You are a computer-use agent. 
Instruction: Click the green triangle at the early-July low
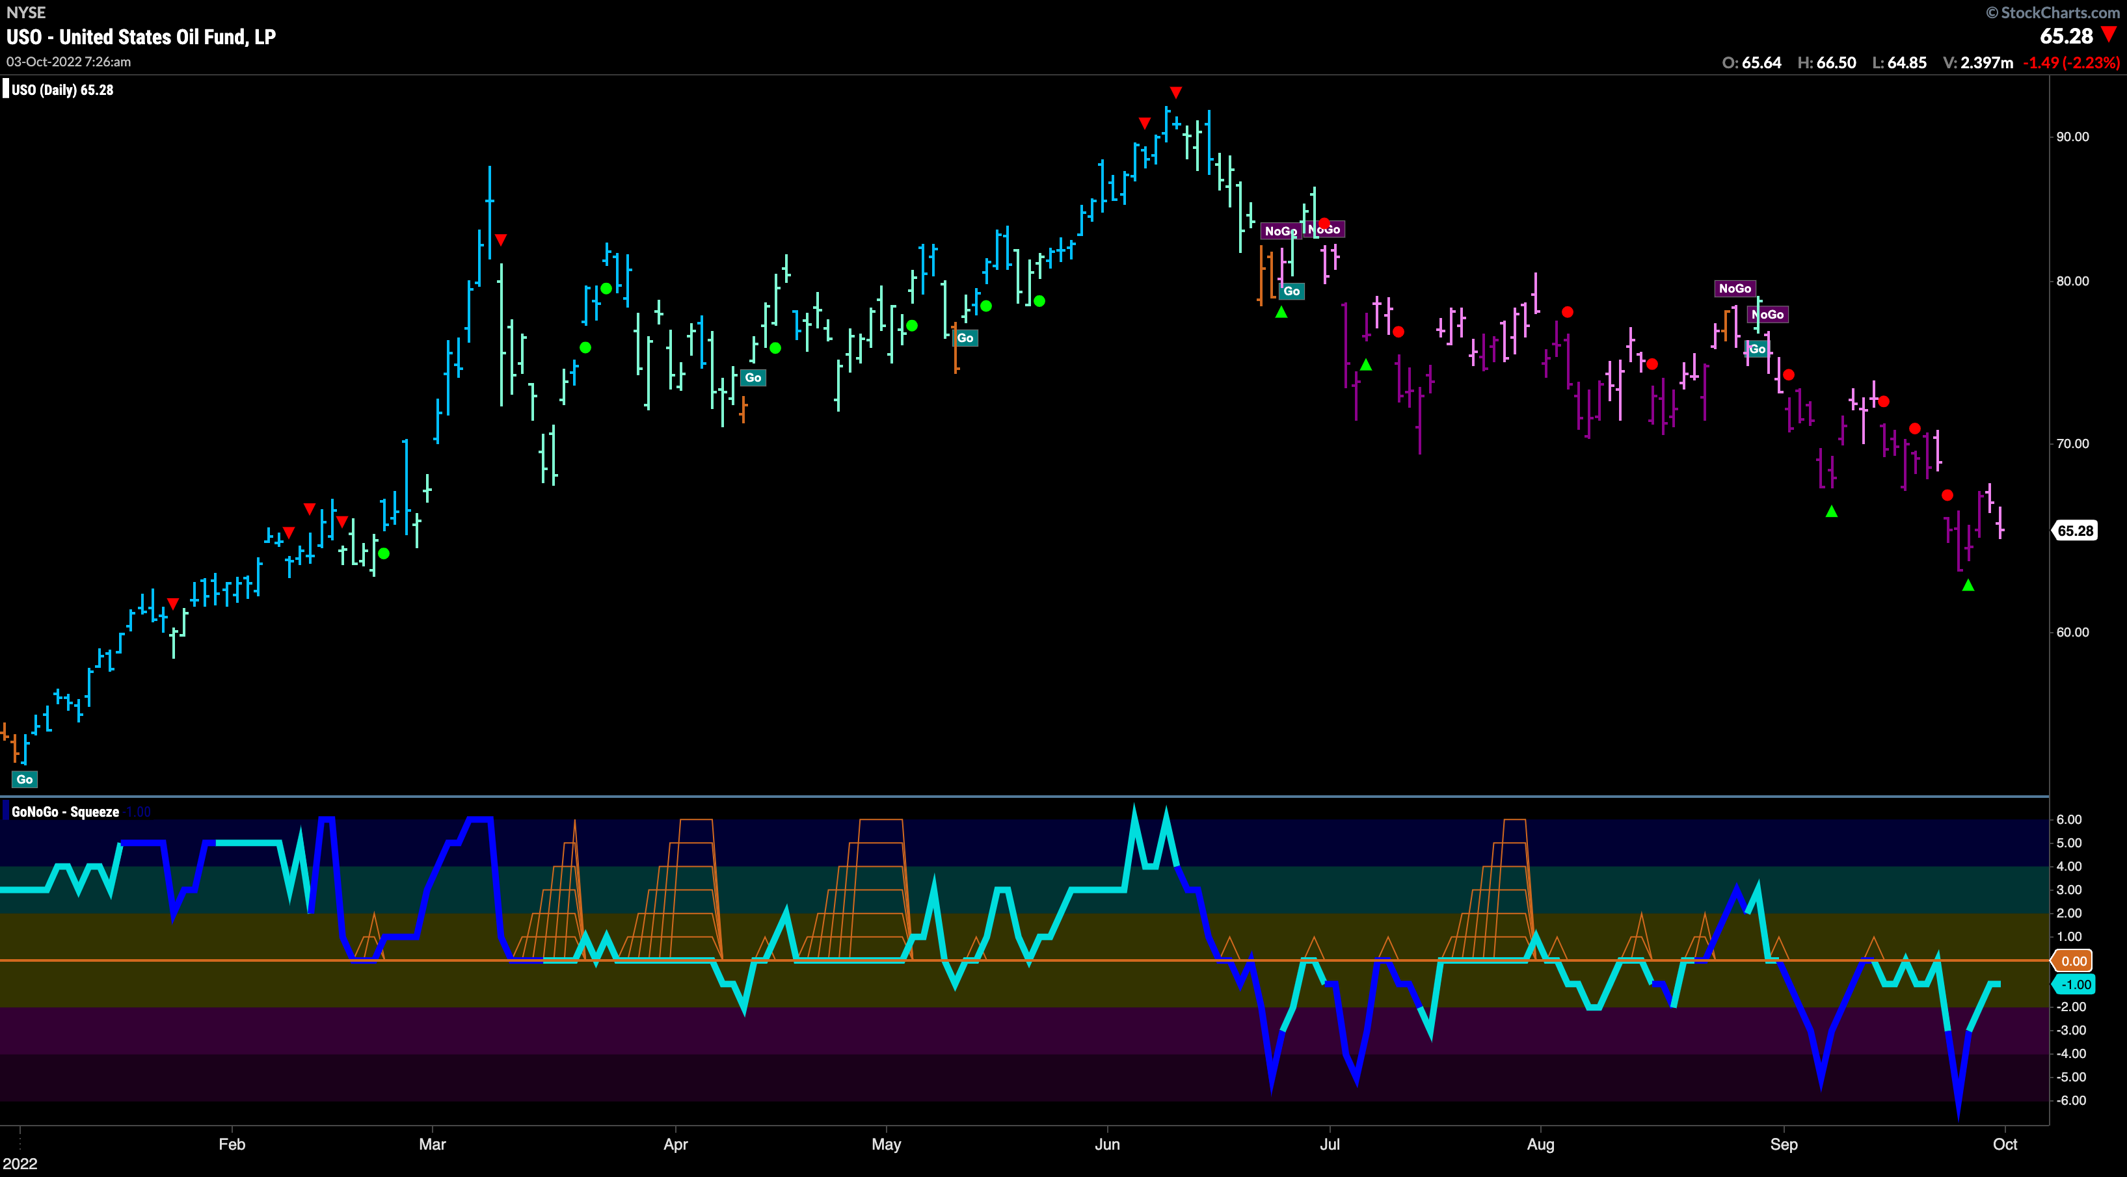(x=1366, y=365)
